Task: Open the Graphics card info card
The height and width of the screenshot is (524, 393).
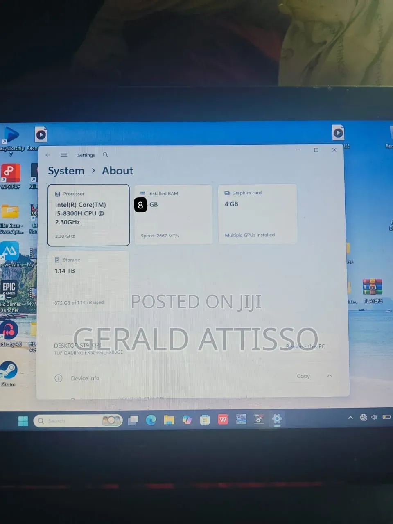Action: 257,214
